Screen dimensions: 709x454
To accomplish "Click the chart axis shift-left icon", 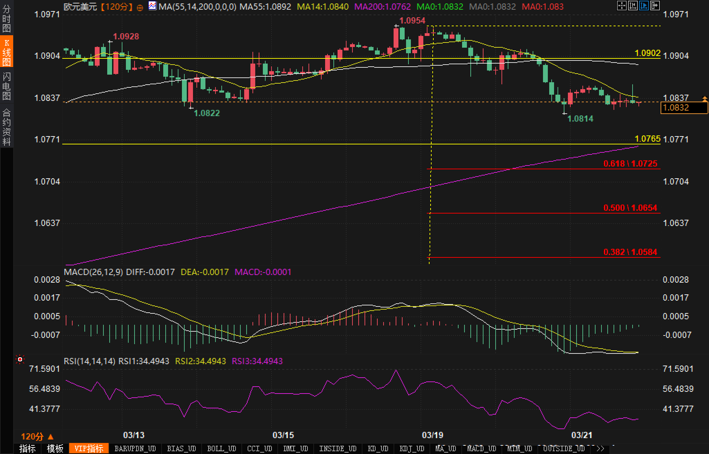I will tap(633, 6).
